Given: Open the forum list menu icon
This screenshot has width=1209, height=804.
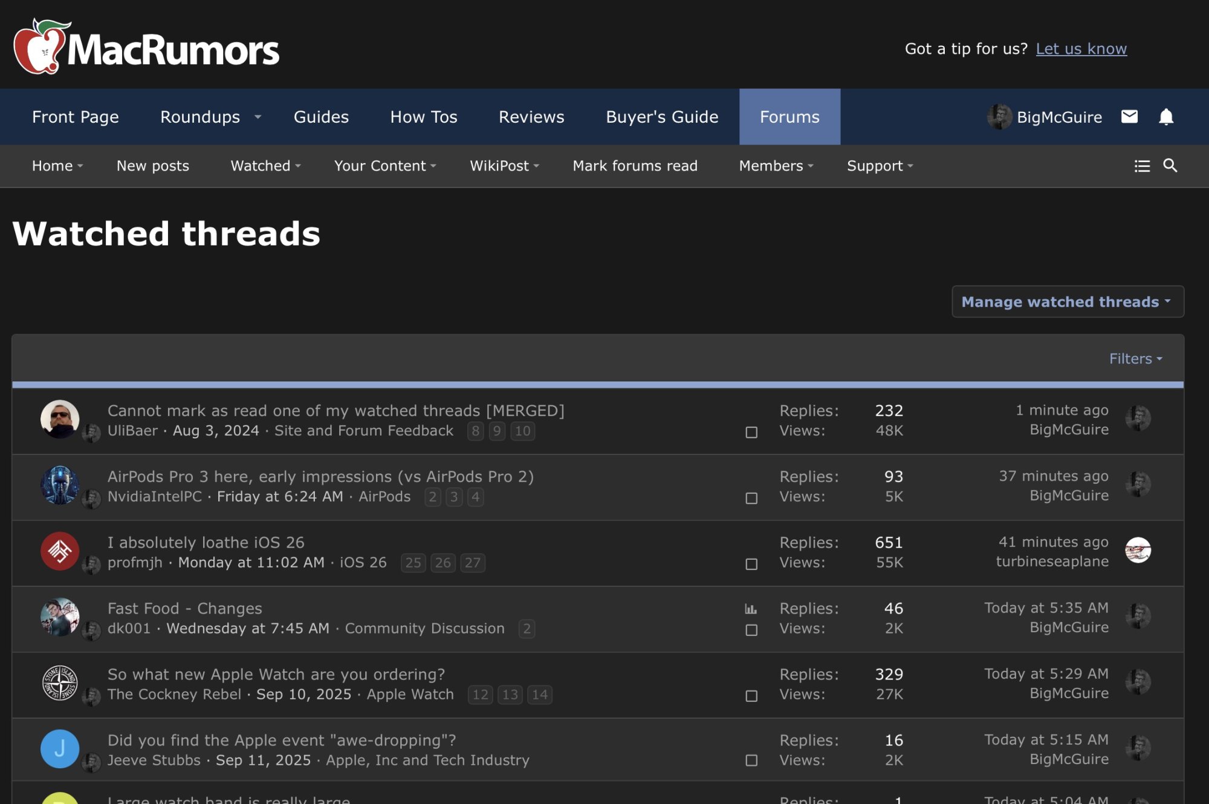Looking at the screenshot, I should [x=1142, y=166].
